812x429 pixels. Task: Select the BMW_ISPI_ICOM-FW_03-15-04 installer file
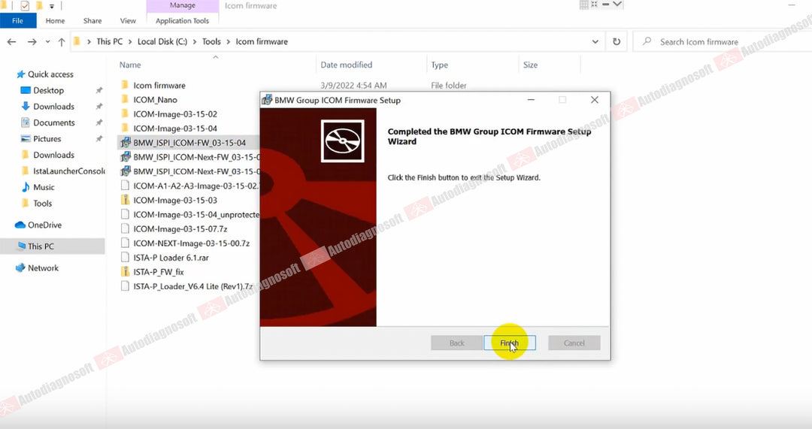coord(189,142)
